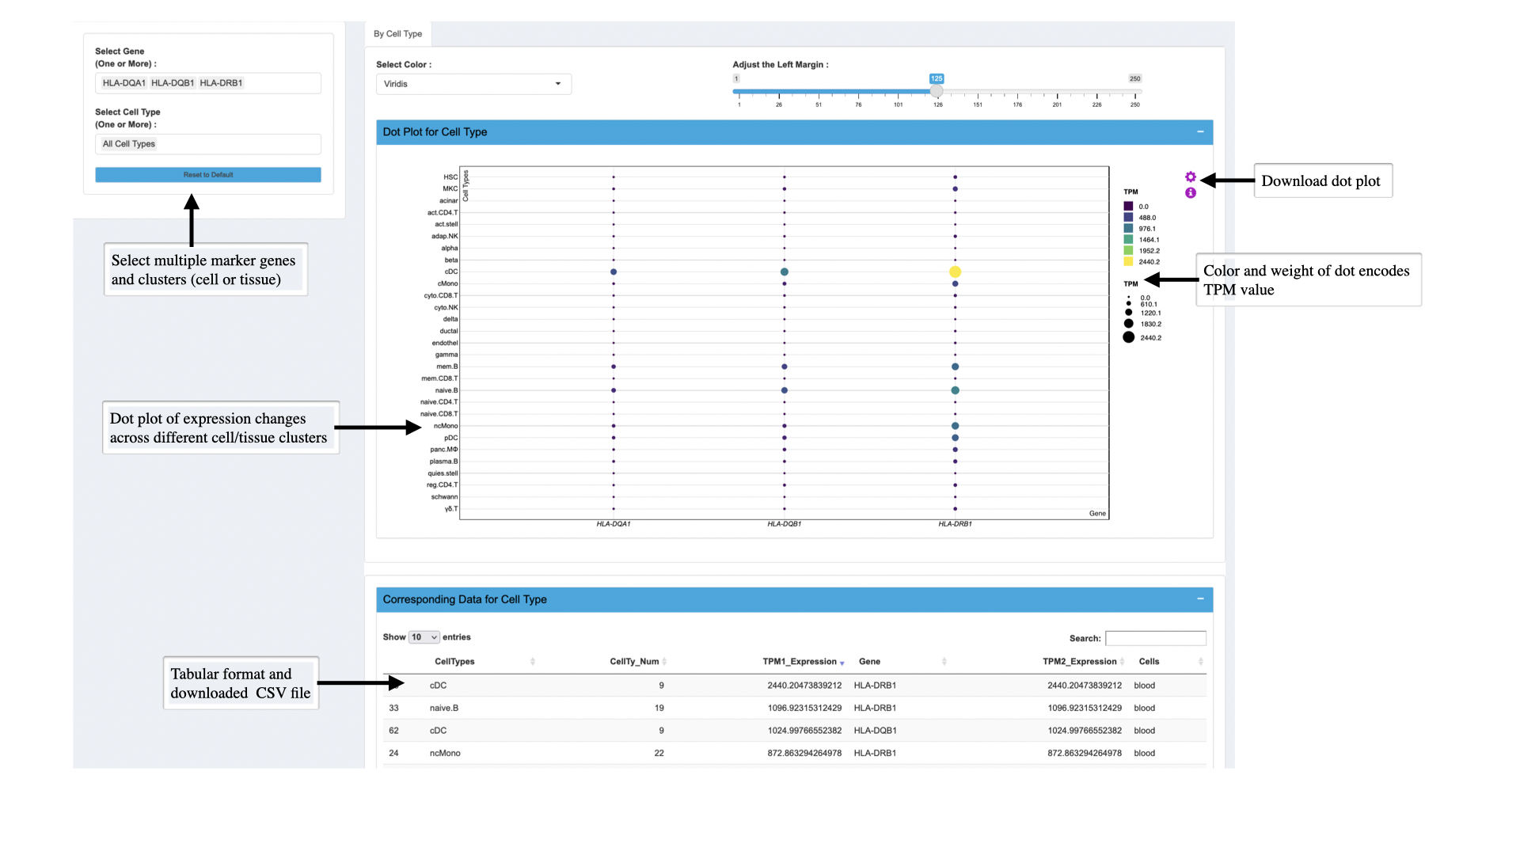Open the Select Cell Type selector field
1520x855 pixels.
click(x=207, y=144)
